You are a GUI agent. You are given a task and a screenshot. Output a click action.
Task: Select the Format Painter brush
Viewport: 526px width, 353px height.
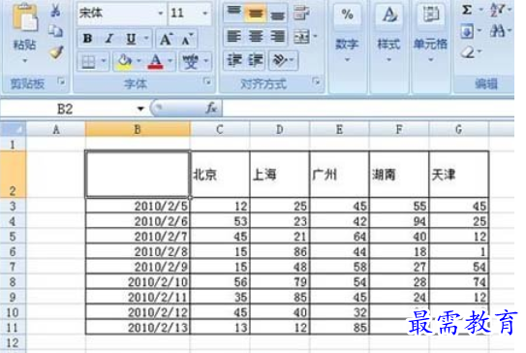[x=56, y=52]
